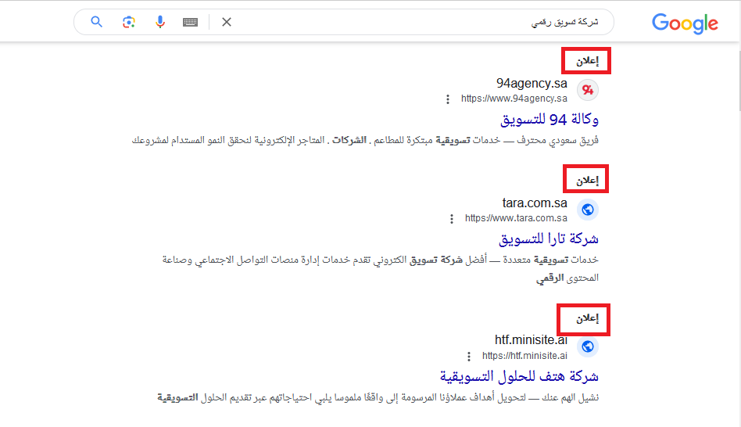This screenshot has width=741, height=427.
Task: Open the https://www.94agency.sa URL
Action: [514, 99]
